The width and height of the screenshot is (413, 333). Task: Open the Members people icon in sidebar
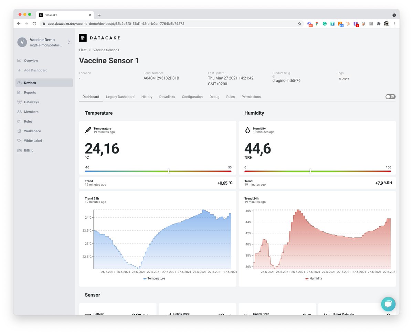(19, 112)
